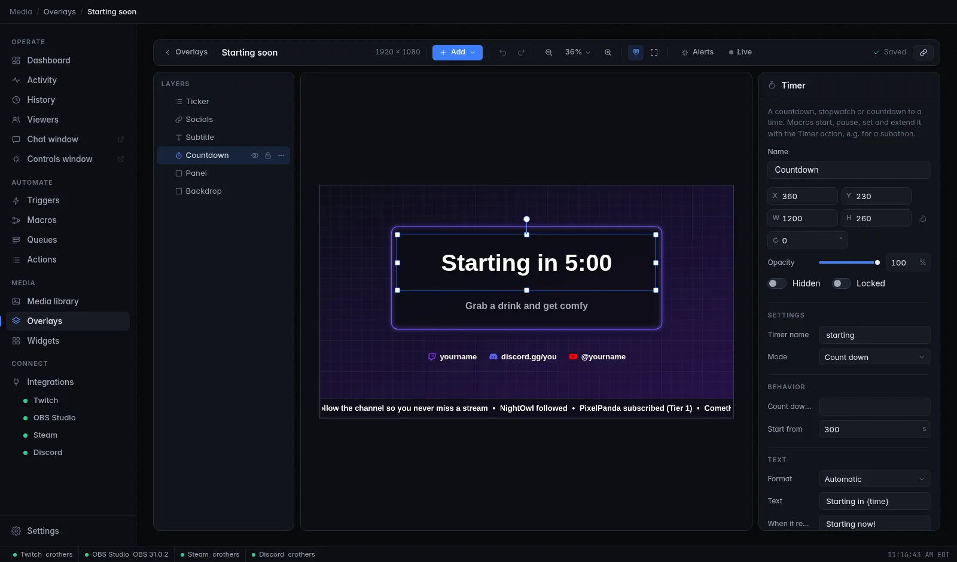
Task: Open the OBS Studio integration link
Action: (x=54, y=418)
